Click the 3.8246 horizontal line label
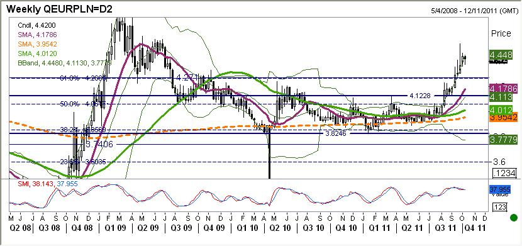 336,133
